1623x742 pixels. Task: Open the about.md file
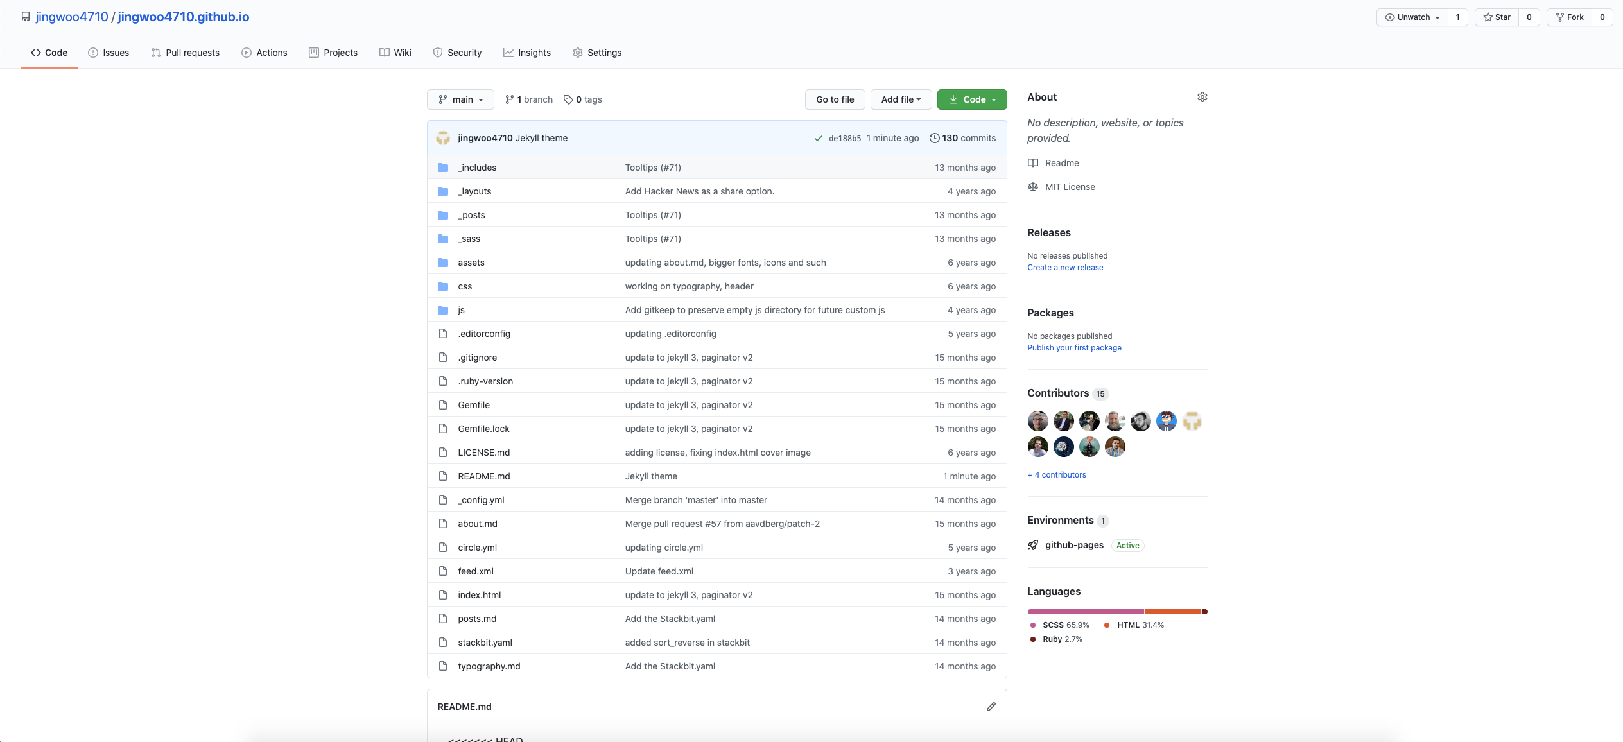(477, 524)
